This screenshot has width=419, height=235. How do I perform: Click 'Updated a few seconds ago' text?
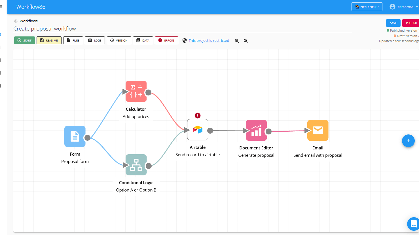[399, 41]
